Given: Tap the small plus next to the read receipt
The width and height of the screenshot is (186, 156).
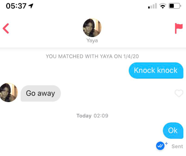Looking at the screenshot, I should tap(166, 143).
